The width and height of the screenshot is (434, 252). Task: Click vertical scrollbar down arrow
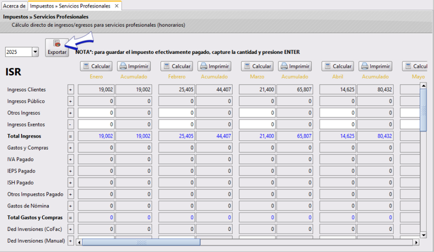[x=424, y=234]
